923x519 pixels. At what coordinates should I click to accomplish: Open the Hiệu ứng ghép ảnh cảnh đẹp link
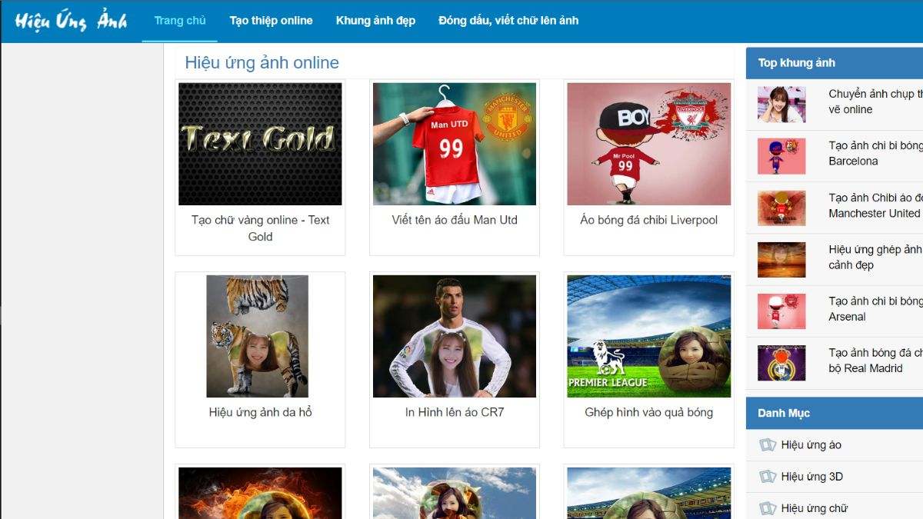coord(875,257)
